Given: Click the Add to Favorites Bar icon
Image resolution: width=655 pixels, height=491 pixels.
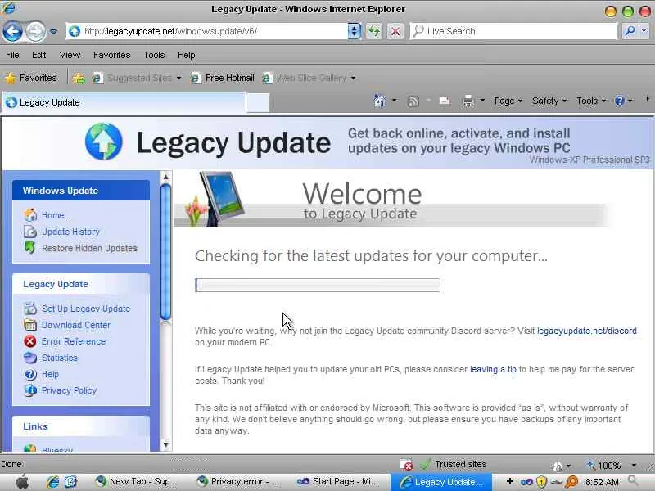Looking at the screenshot, I should click(x=78, y=78).
